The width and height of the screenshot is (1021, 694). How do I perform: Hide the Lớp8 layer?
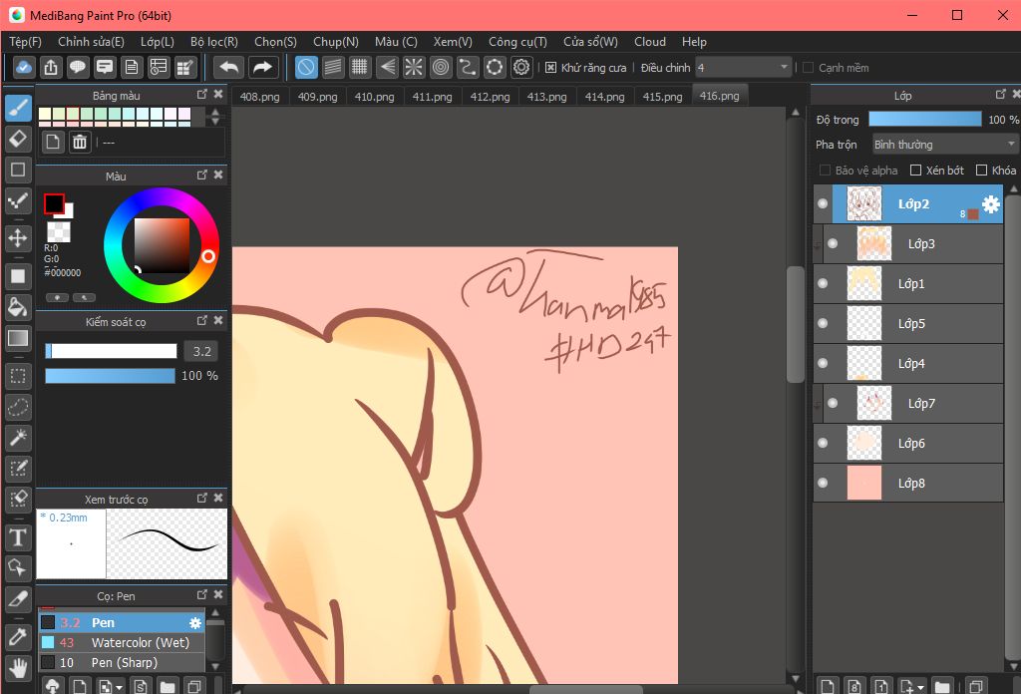[x=823, y=483]
